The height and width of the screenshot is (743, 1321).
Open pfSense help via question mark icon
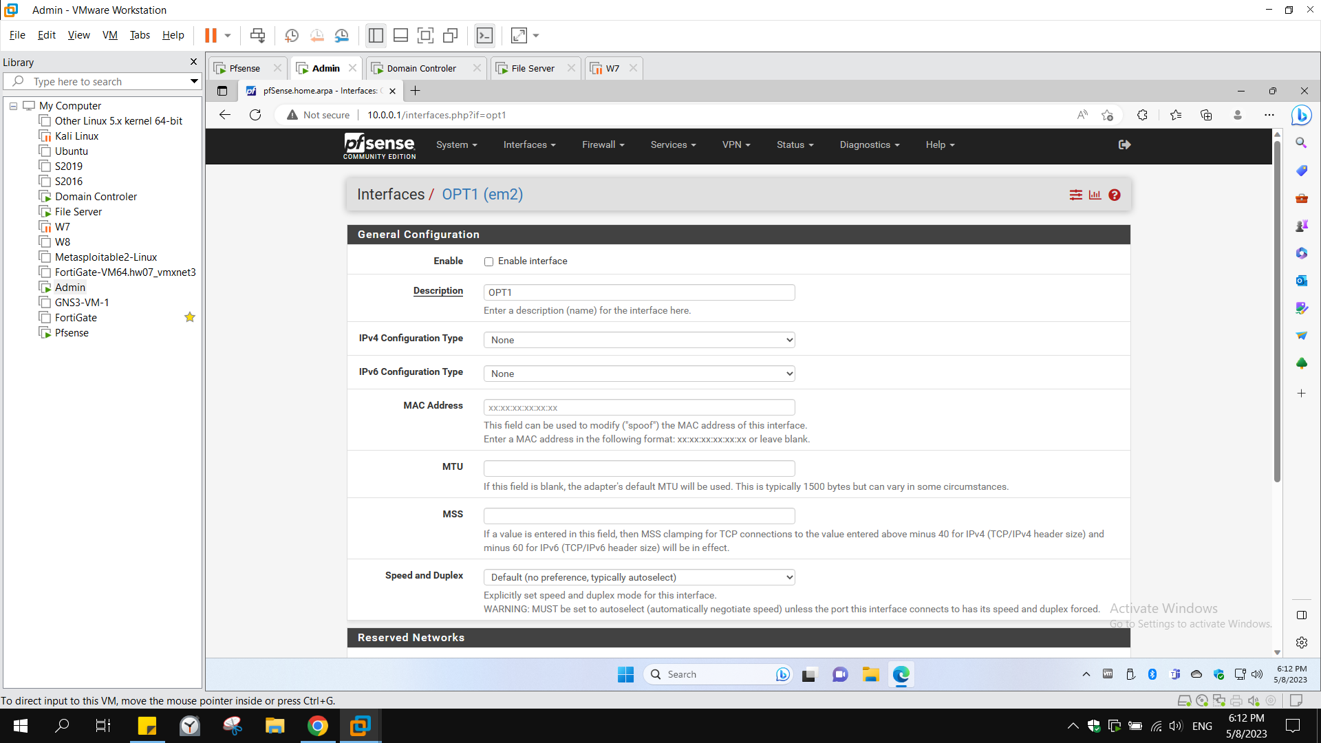(1114, 195)
